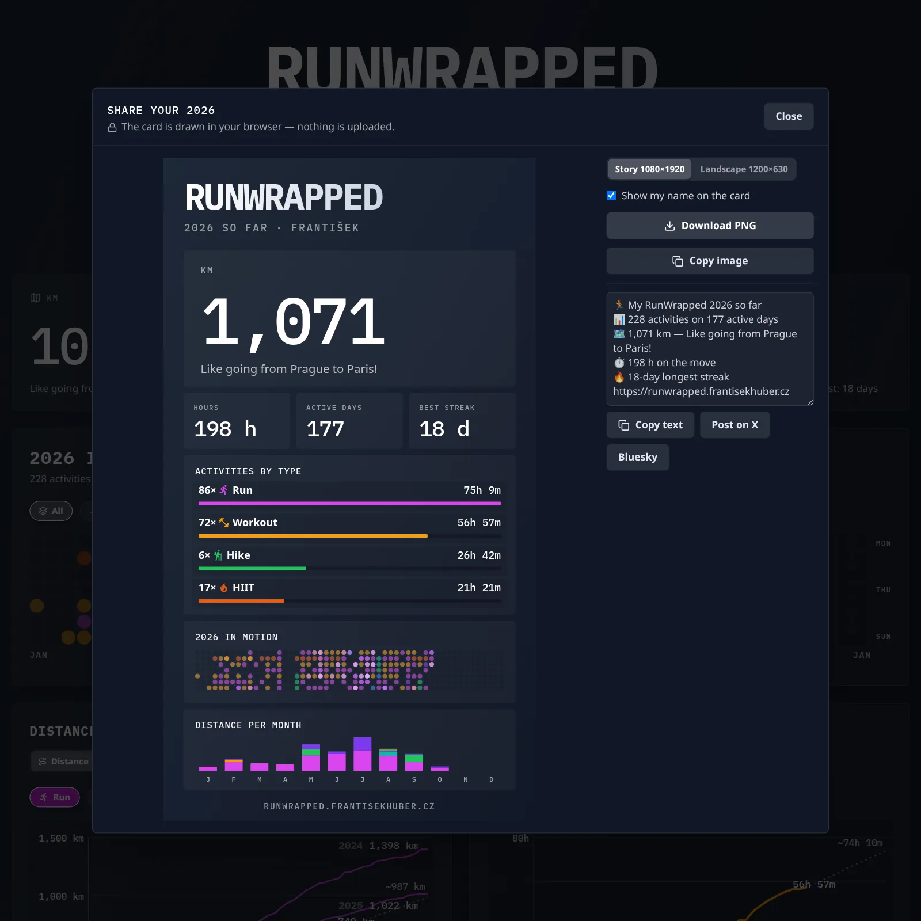
Task: Share to Bluesky
Action: [x=638, y=457]
